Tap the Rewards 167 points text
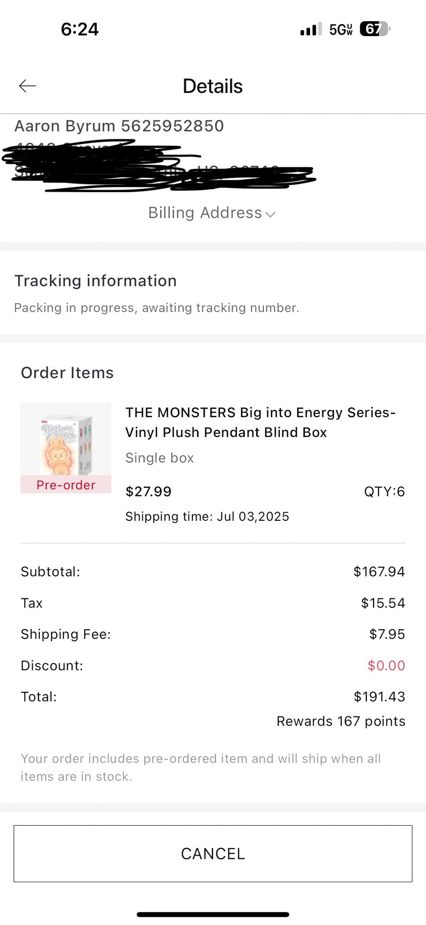 click(341, 721)
